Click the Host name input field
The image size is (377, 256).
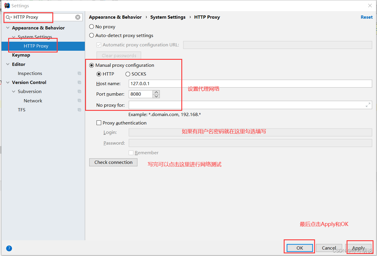coord(250,83)
